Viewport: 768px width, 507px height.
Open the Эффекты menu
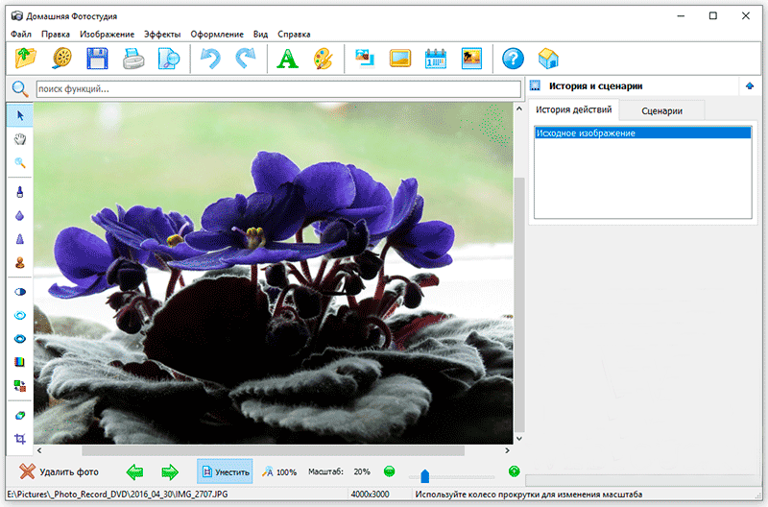(x=161, y=34)
